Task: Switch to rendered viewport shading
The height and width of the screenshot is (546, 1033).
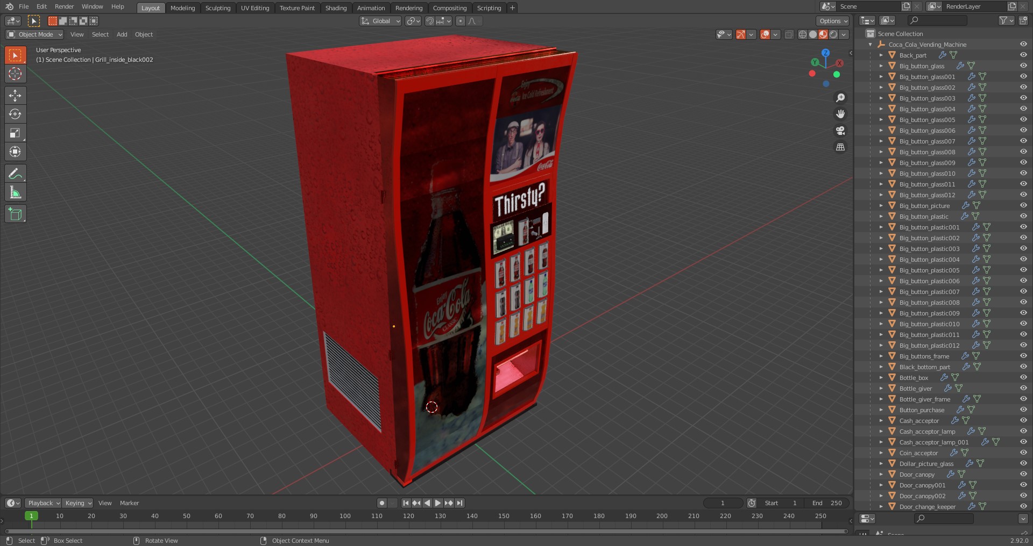Action: tap(833, 34)
